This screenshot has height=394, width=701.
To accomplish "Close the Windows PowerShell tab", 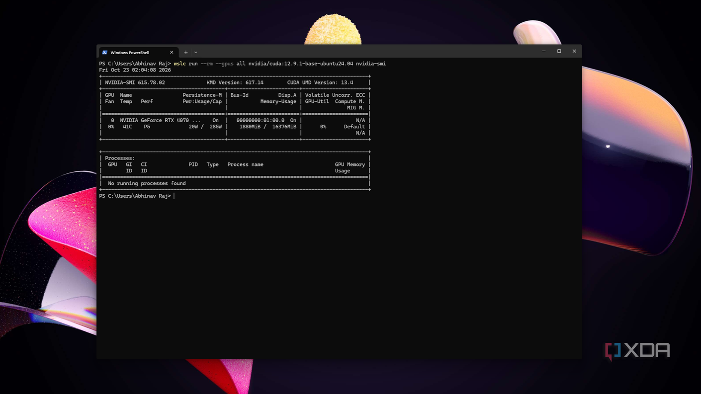I will click(172, 52).
